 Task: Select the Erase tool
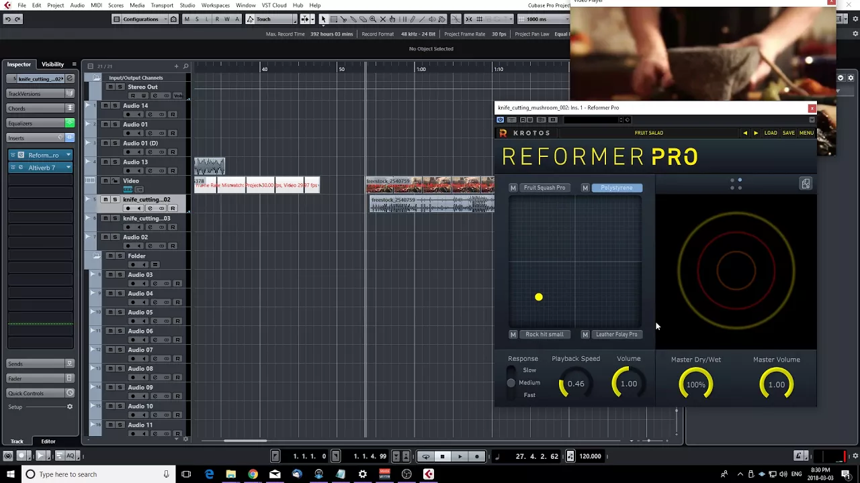(363, 19)
